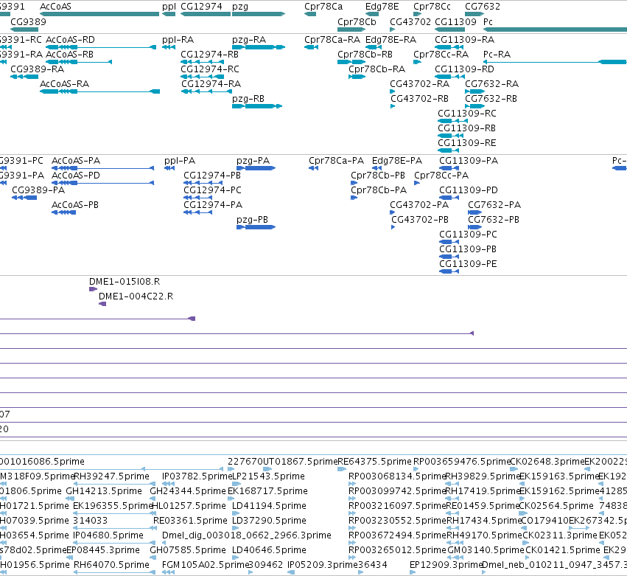Open the CG12974 gene label
627x576 pixels.
[202, 7]
